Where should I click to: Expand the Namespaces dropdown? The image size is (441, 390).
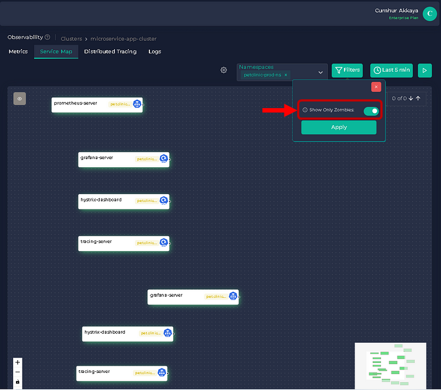coord(320,72)
